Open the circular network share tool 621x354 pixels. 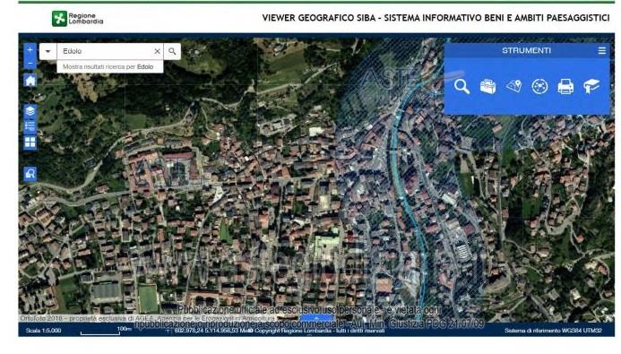click(539, 86)
